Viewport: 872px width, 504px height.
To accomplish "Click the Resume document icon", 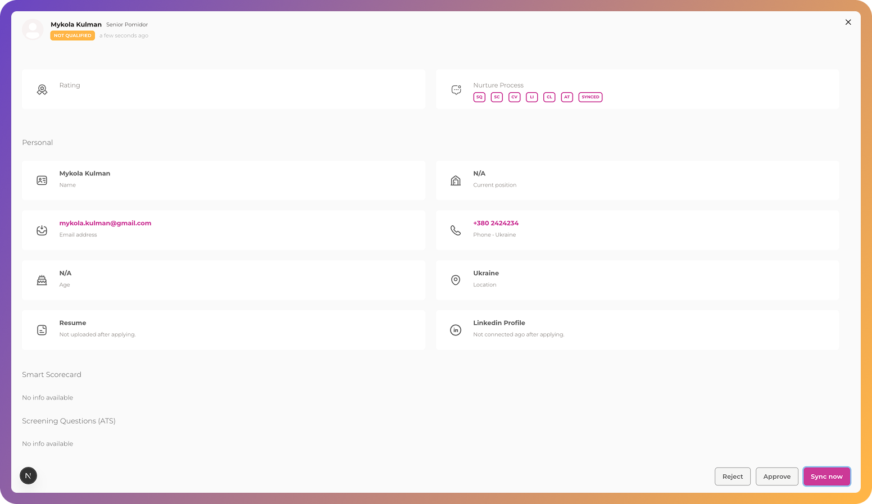I will pos(42,330).
